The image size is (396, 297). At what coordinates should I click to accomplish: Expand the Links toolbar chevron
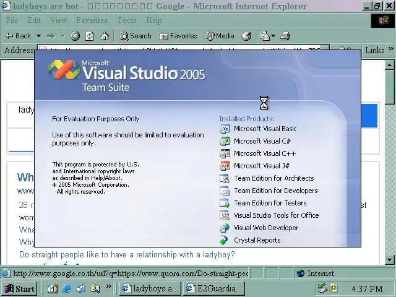click(390, 48)
